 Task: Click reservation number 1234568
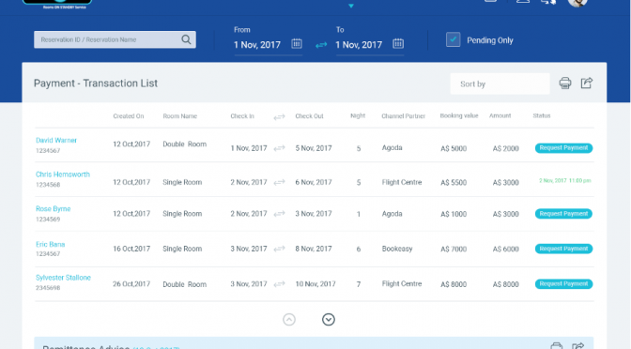pos(48,185)
